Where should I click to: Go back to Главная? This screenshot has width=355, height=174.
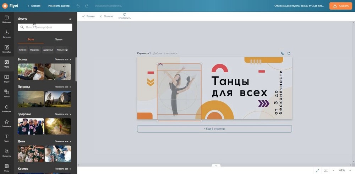click(34, 6)
